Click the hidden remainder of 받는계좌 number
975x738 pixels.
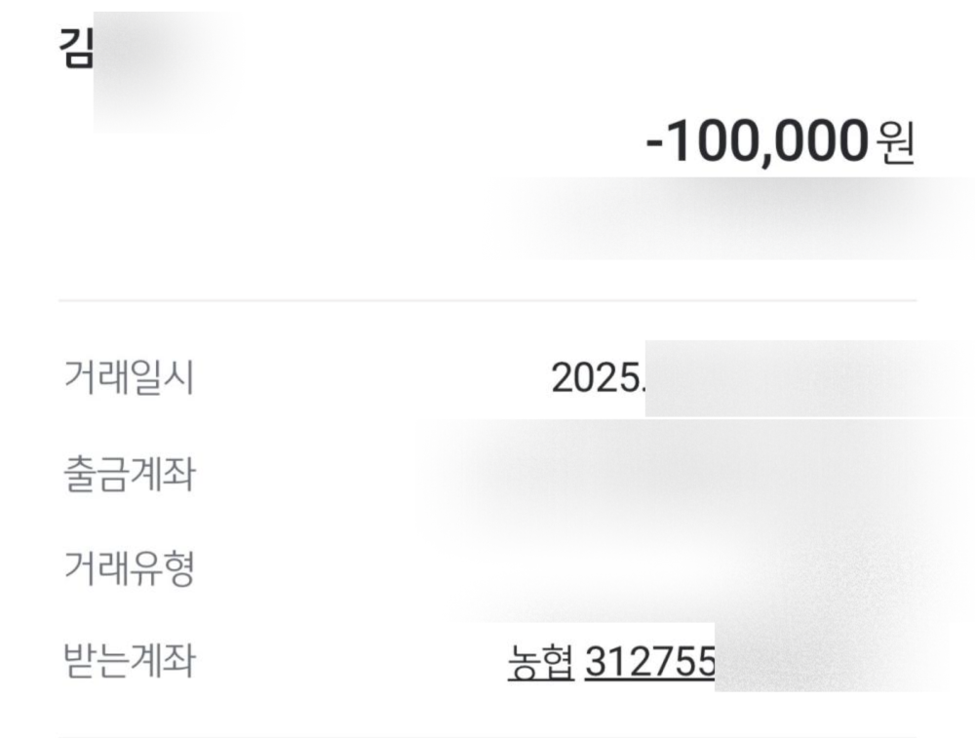point(829,656)
